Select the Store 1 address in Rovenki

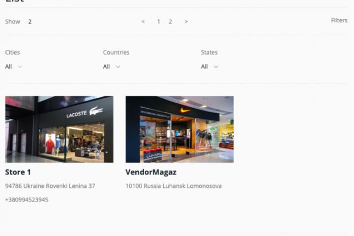50,186
